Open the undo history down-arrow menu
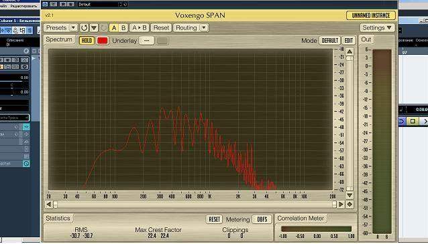Viewport: 428px width, 244px height. click(94, 28)
